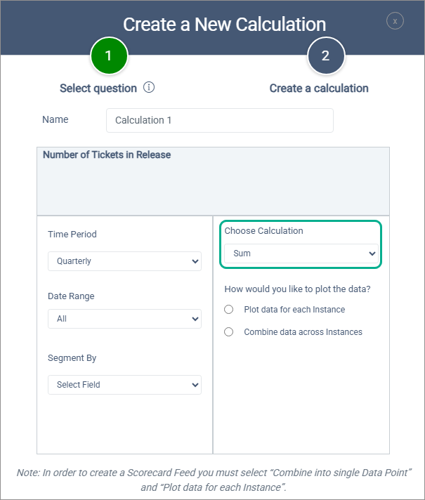Select the 'Select question' step label
The image size is (425, 500).
coord(98,88)
